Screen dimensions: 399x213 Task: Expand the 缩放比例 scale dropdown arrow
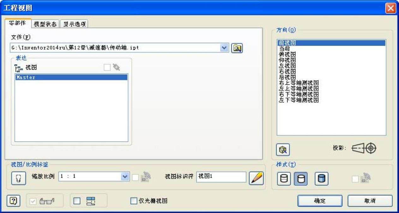(x=125, y=177)
